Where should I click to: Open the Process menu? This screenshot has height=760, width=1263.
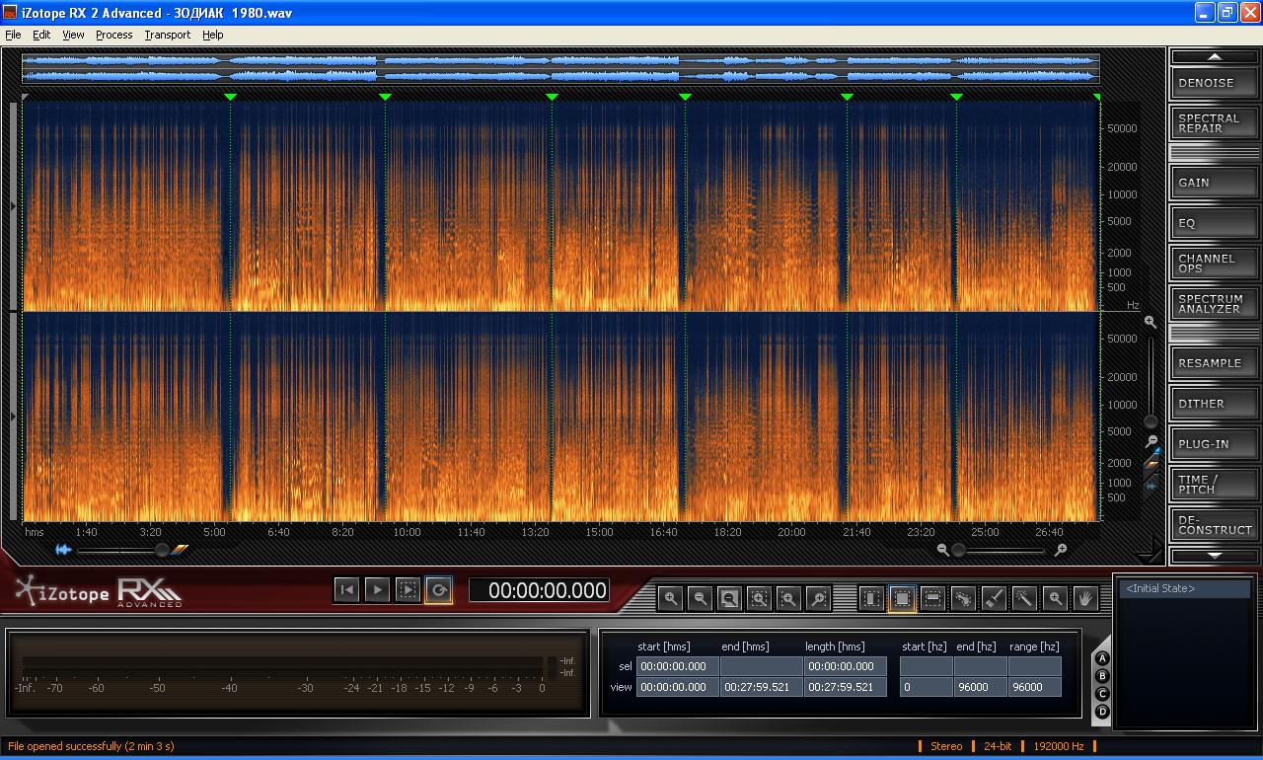click(x=114, y=35)
